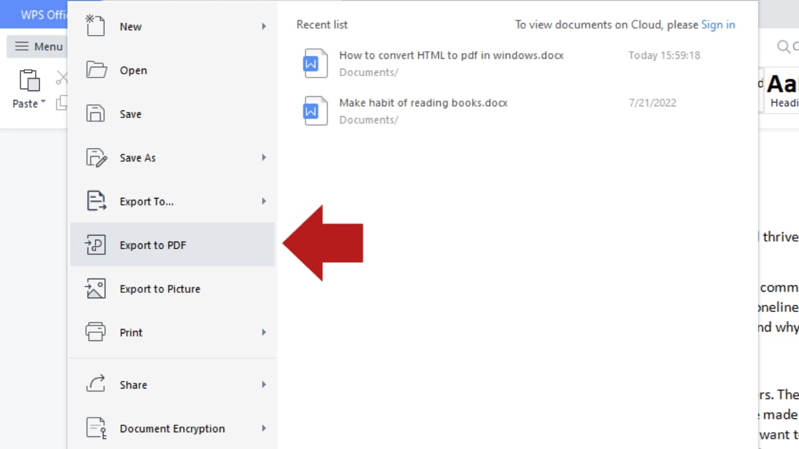The height and width of the screenshot is (449, 799).
Task: Click the Cut scissors icon
Action: pos(62,77)
